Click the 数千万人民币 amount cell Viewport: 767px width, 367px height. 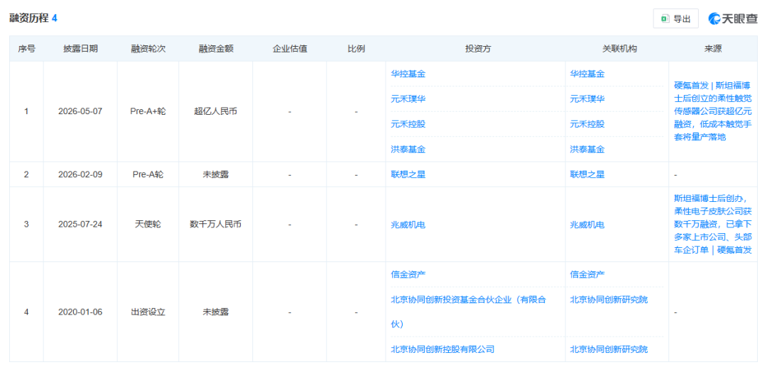(x=216, y=225)
